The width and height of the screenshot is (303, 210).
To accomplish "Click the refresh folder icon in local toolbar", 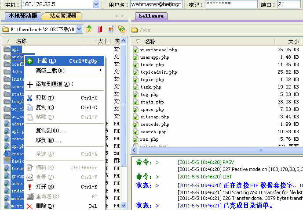I will point(122,29).
